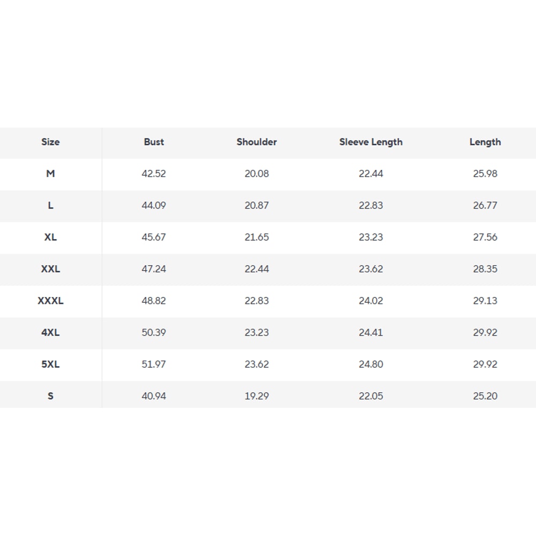
Task: Select shoulder value 20.87 for size L
Action: pos(257,205)
